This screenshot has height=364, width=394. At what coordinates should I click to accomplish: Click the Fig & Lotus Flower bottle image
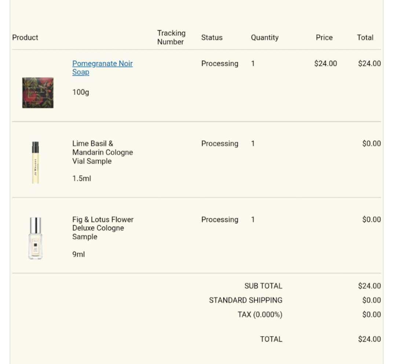point(36,238)
